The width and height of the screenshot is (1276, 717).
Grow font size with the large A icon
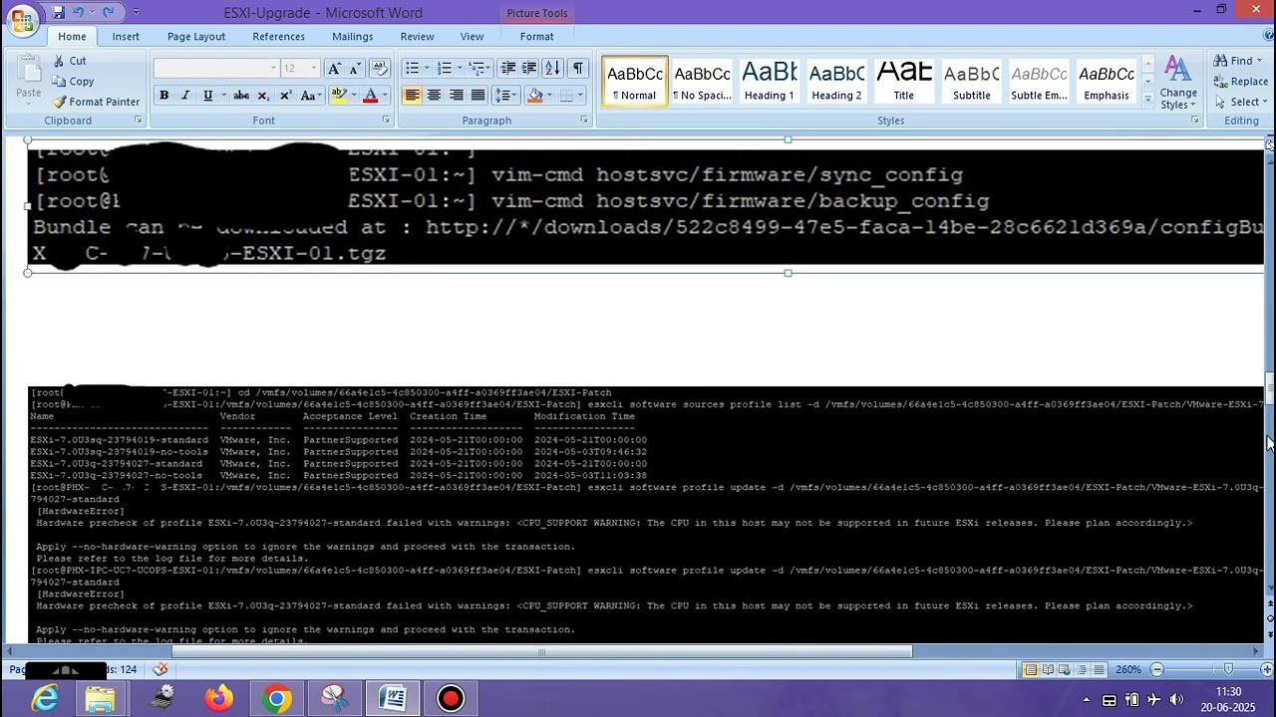(x=334, y=68)
